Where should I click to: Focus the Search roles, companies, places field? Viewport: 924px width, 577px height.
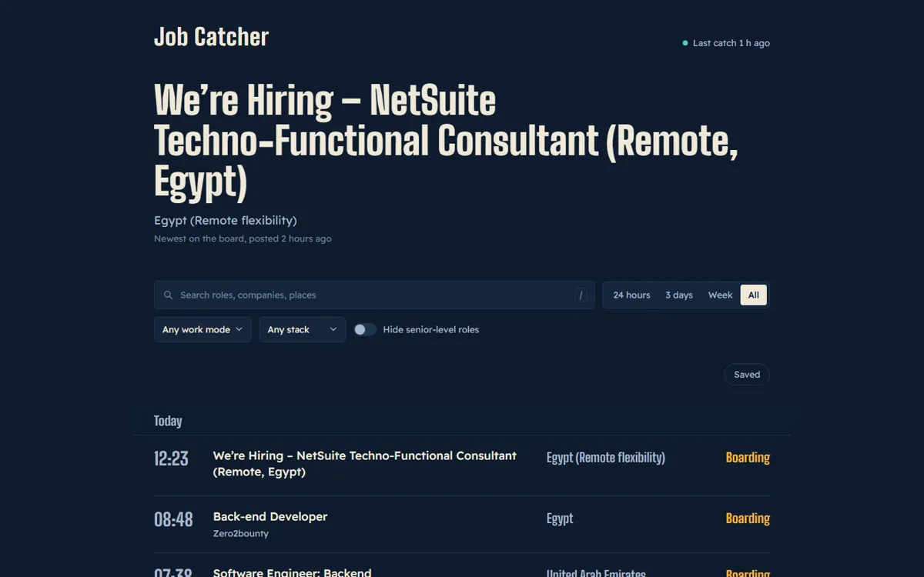[374, 295]
